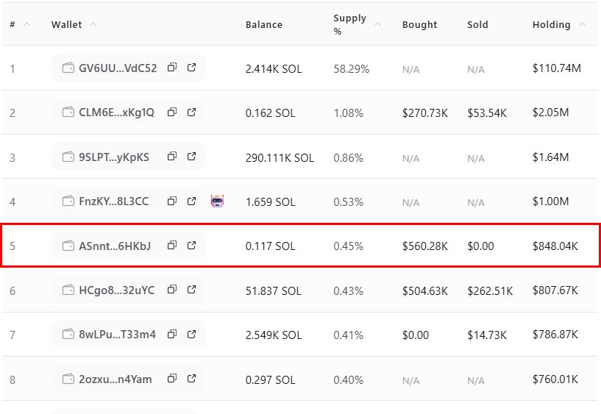Click the Balance column header

coord(263,24)
